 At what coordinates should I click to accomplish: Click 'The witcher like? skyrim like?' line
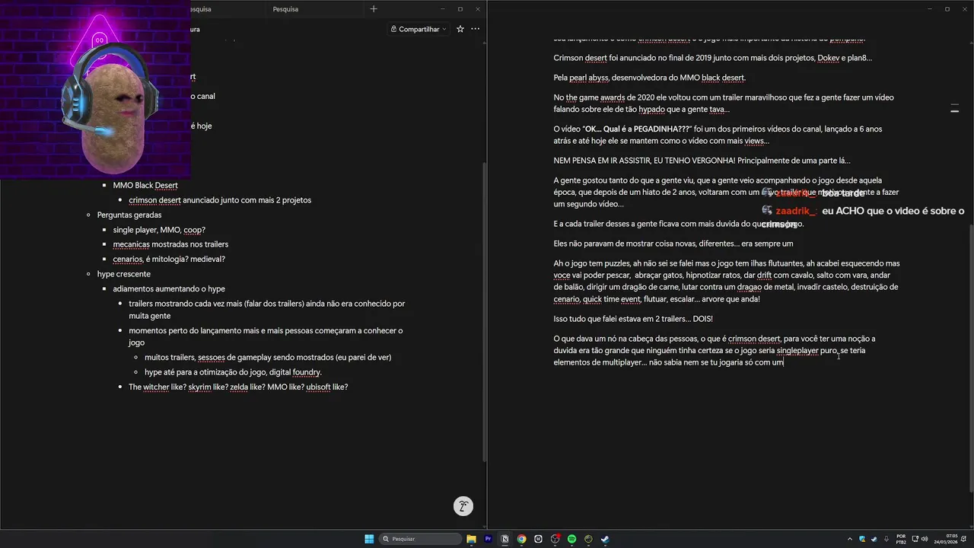coord(238,387)
